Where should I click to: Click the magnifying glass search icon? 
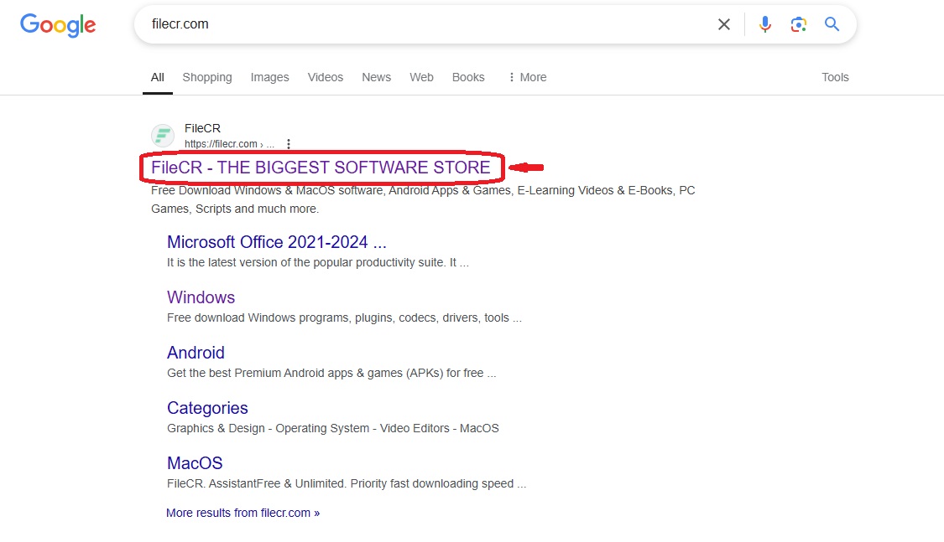(x=832, y=24)
